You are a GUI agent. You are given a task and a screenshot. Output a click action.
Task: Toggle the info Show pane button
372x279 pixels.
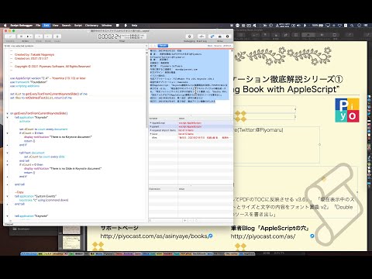click(x=227, y=36)
